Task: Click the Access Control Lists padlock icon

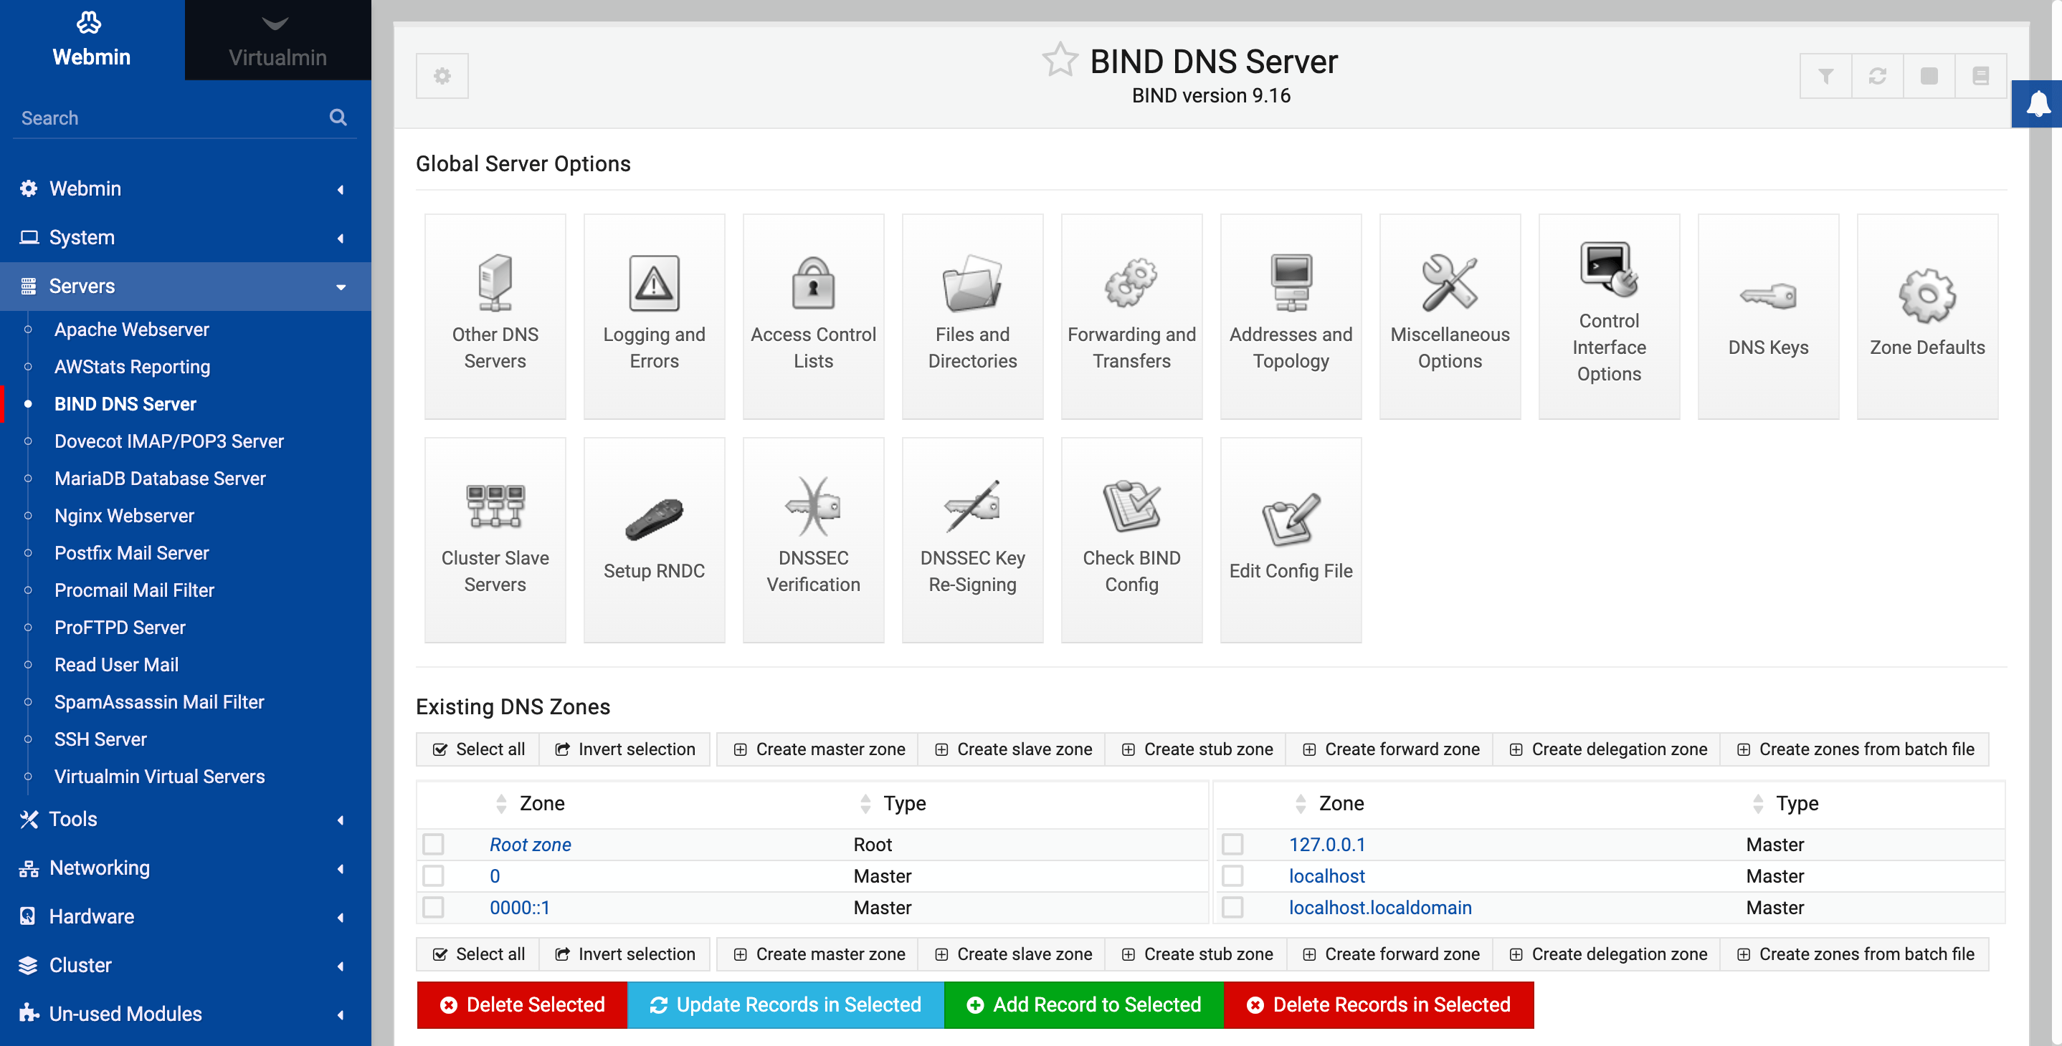Action: coord(812,284)
